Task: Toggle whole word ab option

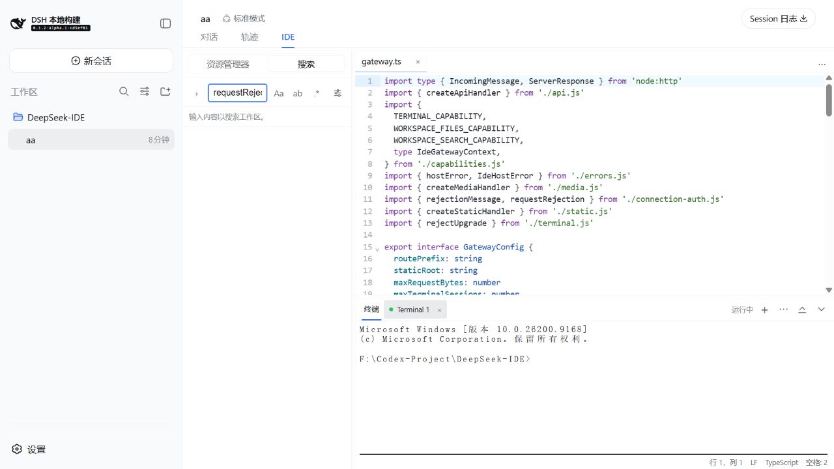Action: [298, 94]
